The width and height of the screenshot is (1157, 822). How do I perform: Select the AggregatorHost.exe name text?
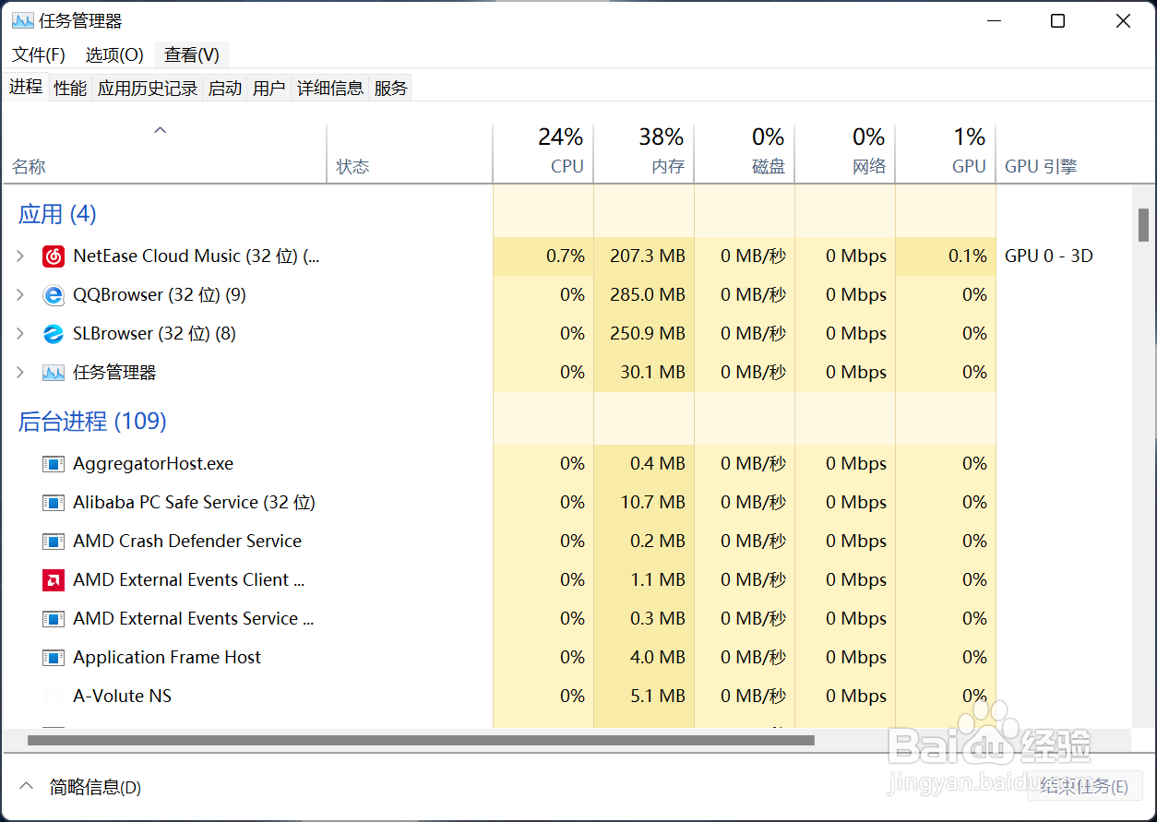(x=153, y=464)
